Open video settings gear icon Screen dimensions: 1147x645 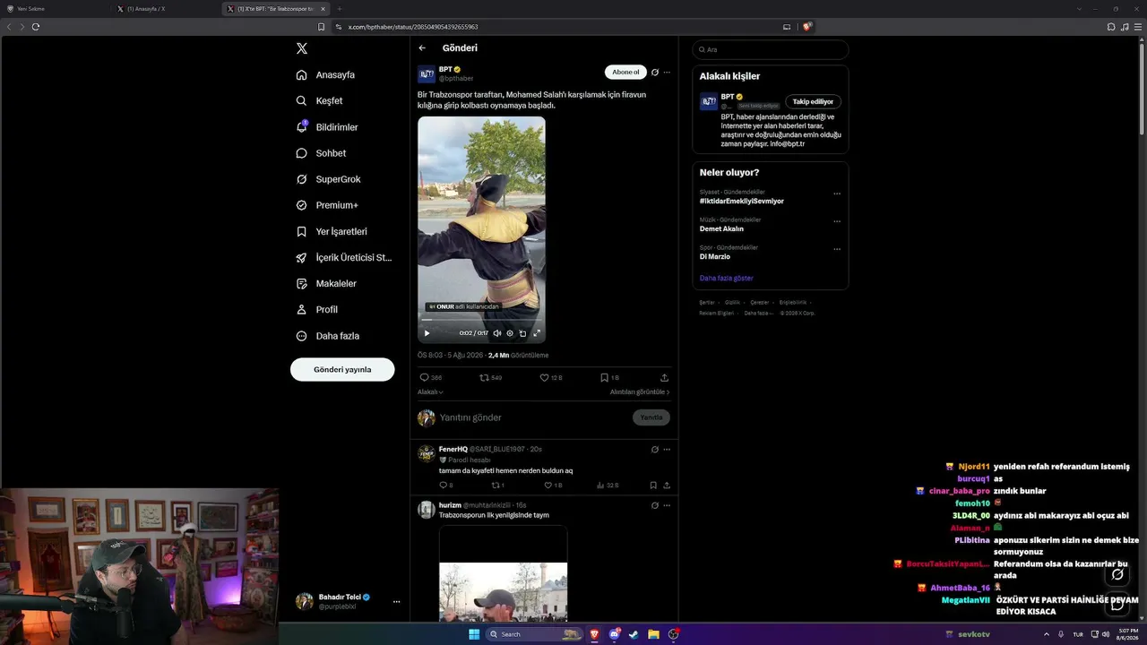[x=510, y=333]
